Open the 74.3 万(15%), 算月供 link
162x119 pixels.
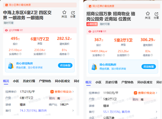click(x=33, y=111)
